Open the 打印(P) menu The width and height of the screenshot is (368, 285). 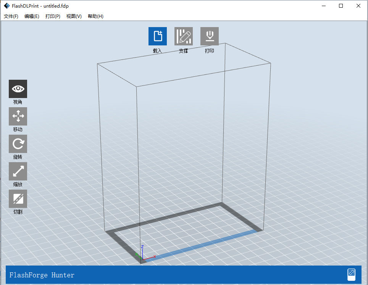53,16
